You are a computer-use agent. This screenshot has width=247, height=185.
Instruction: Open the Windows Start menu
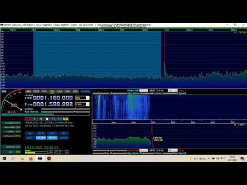click(x=4, y=158)
